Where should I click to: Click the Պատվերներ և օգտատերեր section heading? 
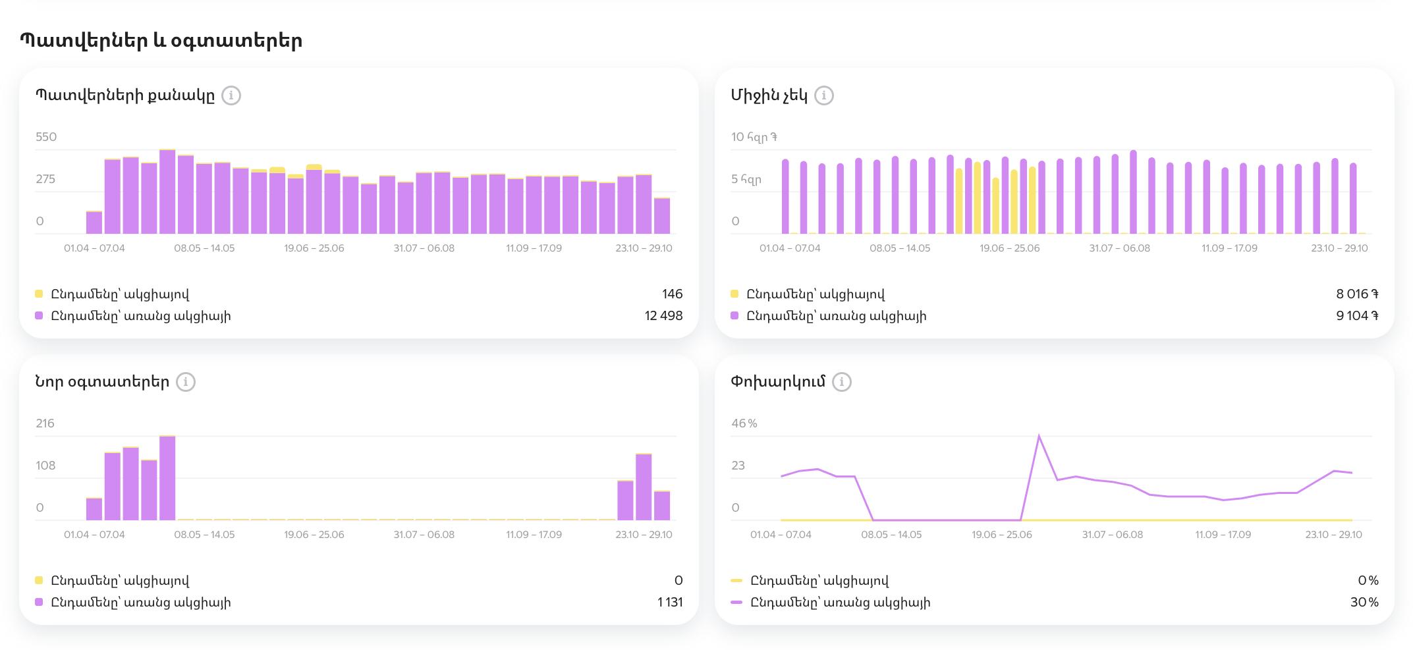(161, 41)
